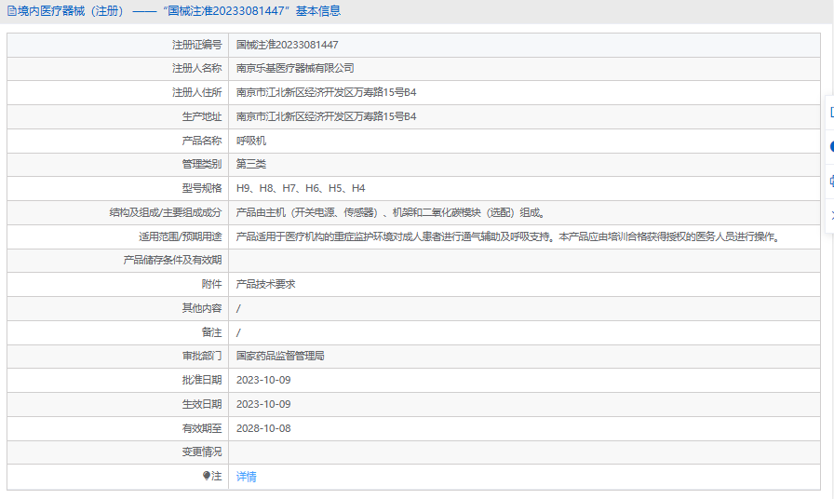Click the 附件 row label

(x=211, y=285)
